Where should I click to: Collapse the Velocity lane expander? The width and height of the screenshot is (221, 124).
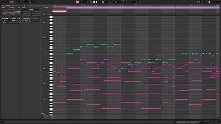(x=42, y=116)
